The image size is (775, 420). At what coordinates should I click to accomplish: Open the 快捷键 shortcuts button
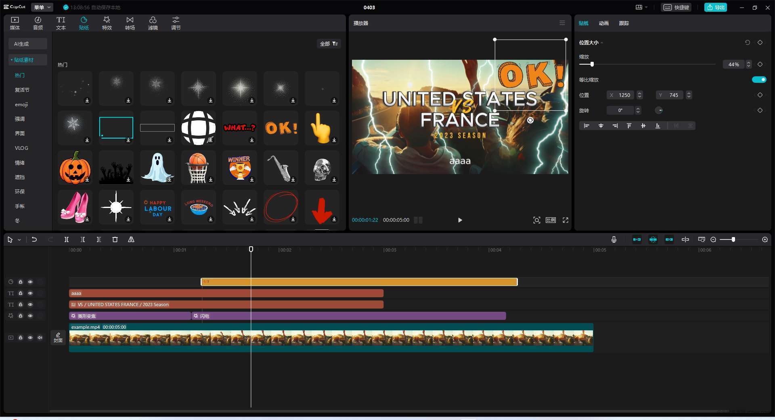pos(676,7)
